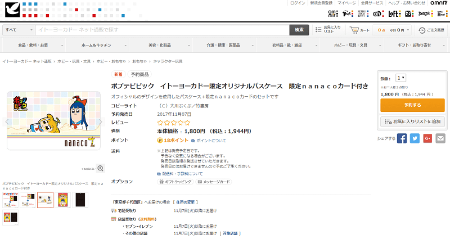This screenshot has width=450, height=239.
Task: Click the 新着 tag
Action: coord(118,75)
